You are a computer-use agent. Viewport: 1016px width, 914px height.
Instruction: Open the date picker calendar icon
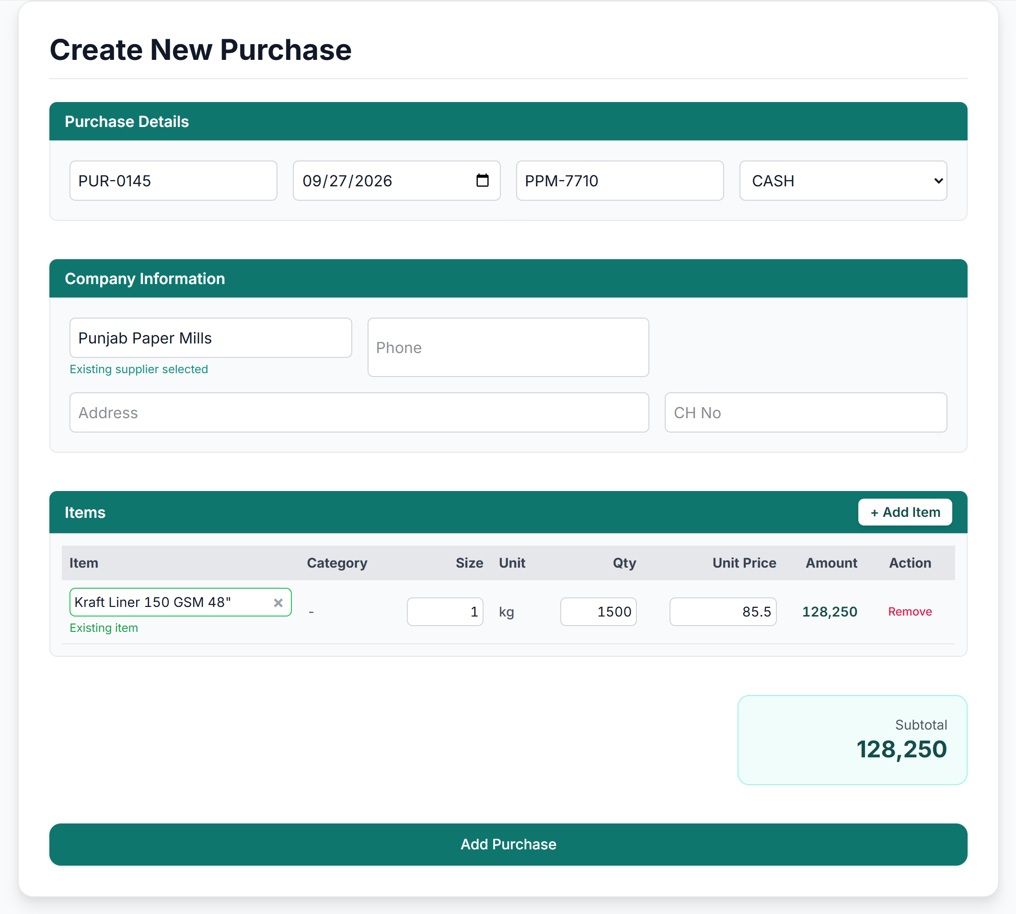(482, 180)
